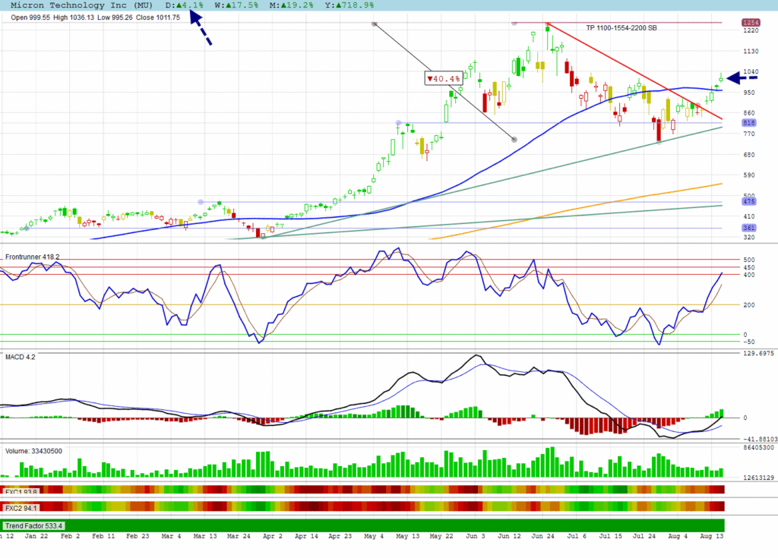
Task: Click the MACD 4.2 indicator label
Action: [x=21, y=357]
